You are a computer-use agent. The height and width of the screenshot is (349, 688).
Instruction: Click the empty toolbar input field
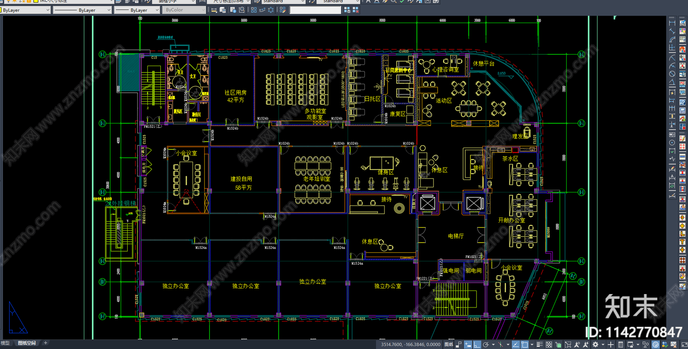(316, 9)
